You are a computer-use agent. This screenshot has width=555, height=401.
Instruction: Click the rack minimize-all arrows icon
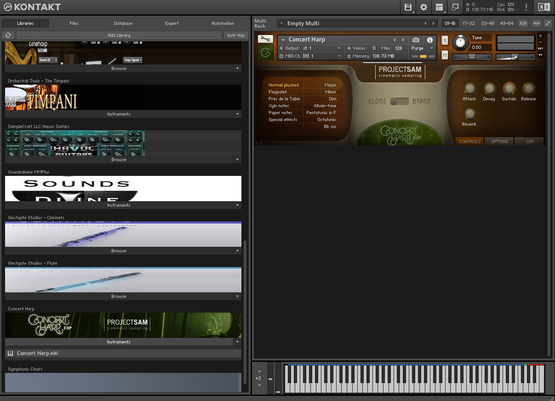(x=548, y=23)
